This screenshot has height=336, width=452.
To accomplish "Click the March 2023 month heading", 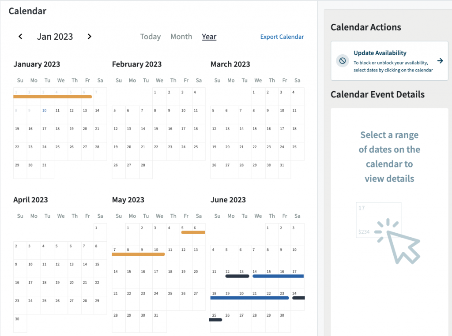I will (230, 64).
